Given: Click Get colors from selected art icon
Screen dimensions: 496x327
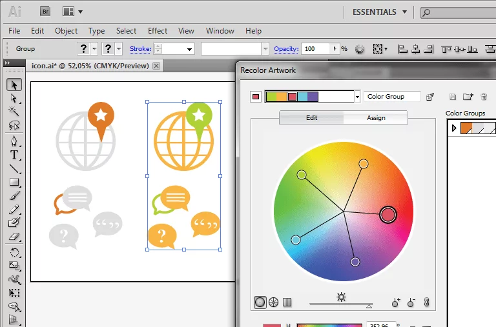Looking at the screenshot, I should click(430, 97).
